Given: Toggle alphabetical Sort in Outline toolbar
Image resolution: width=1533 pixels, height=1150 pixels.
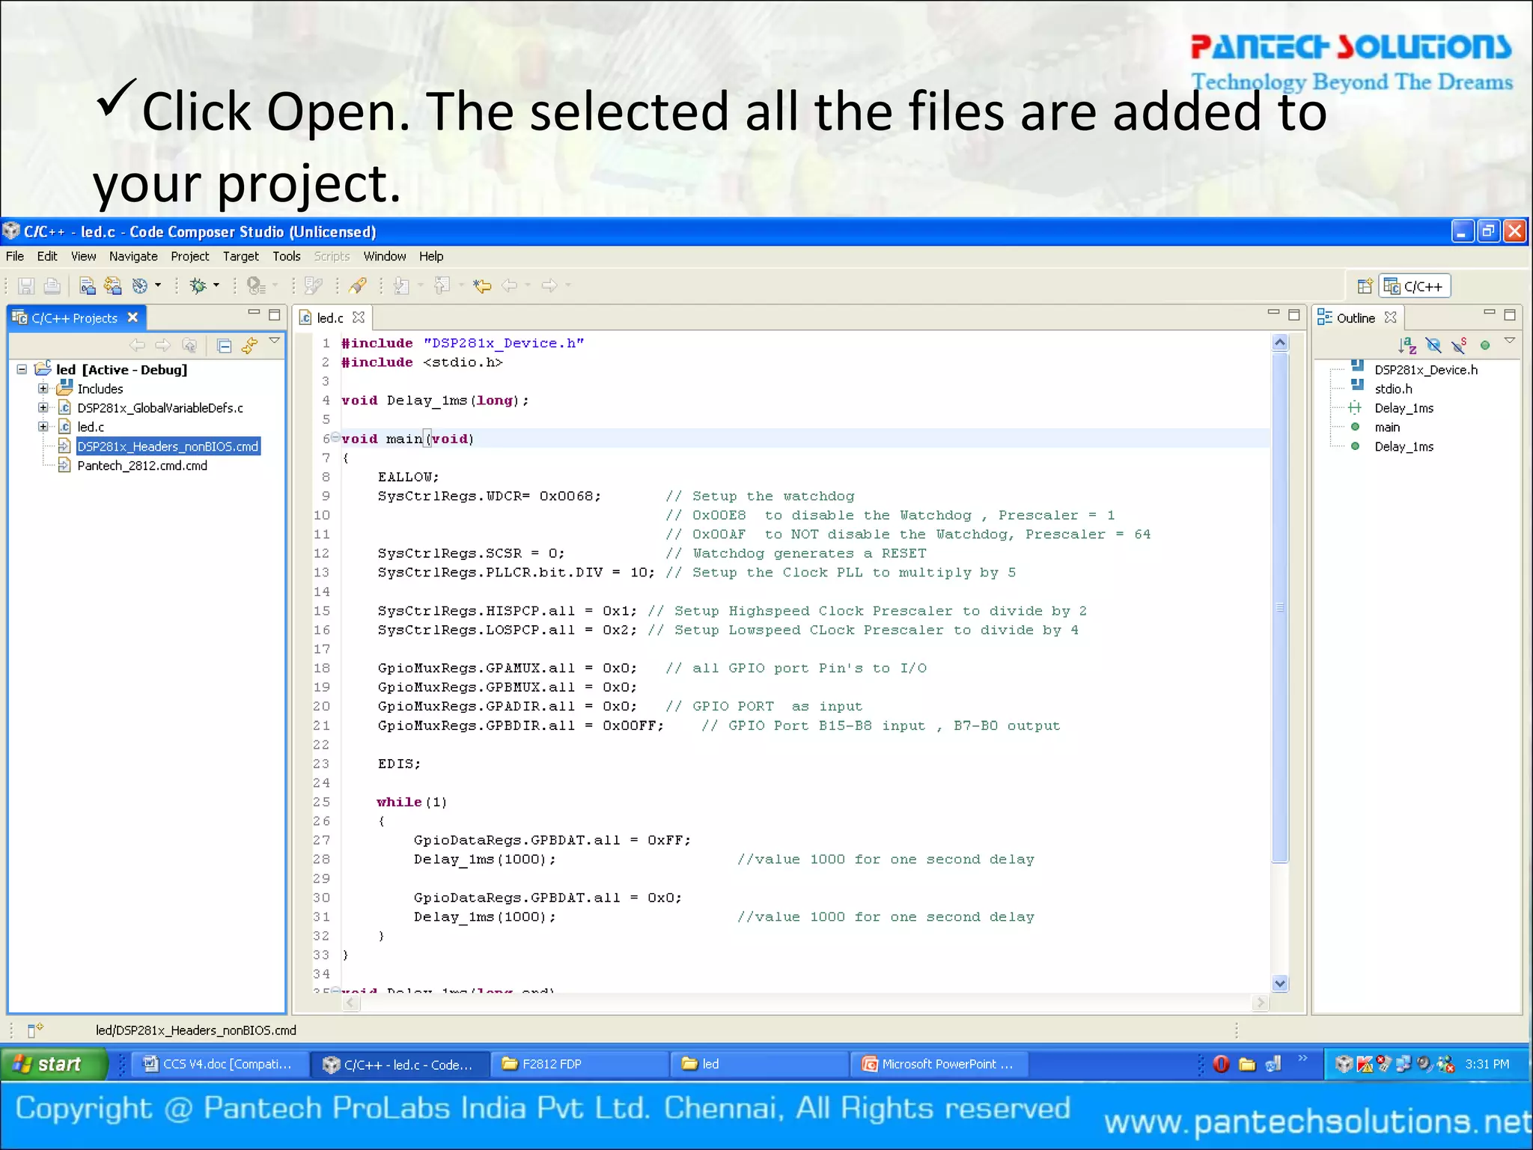Looking at the screenshot, I should coord(1407,346).
